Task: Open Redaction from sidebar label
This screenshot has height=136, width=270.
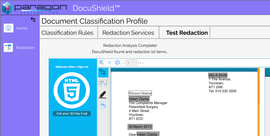Action: pos(25,48)
